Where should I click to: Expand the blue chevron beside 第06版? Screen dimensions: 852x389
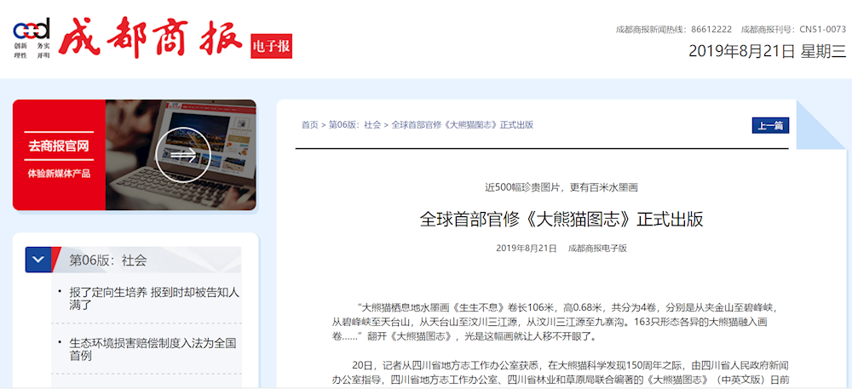[x=38, y=260]
